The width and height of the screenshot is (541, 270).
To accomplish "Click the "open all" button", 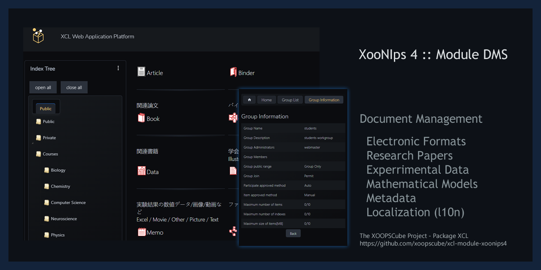I will point(43,87).
